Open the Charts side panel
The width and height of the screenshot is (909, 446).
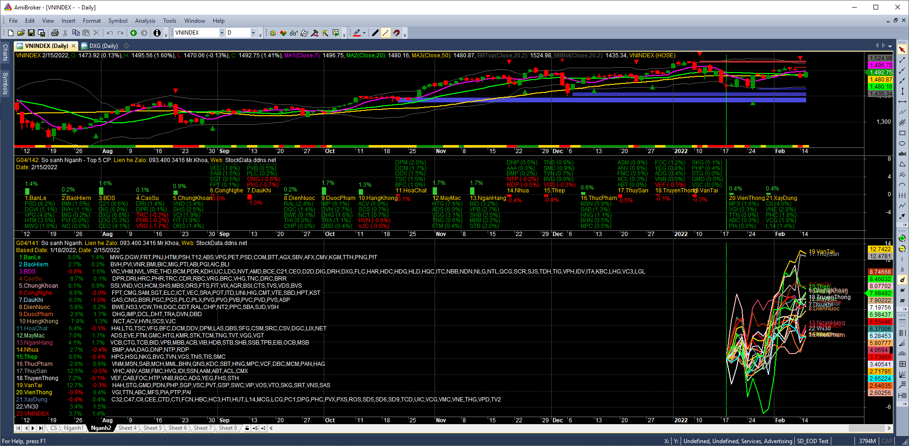[5, 52]
